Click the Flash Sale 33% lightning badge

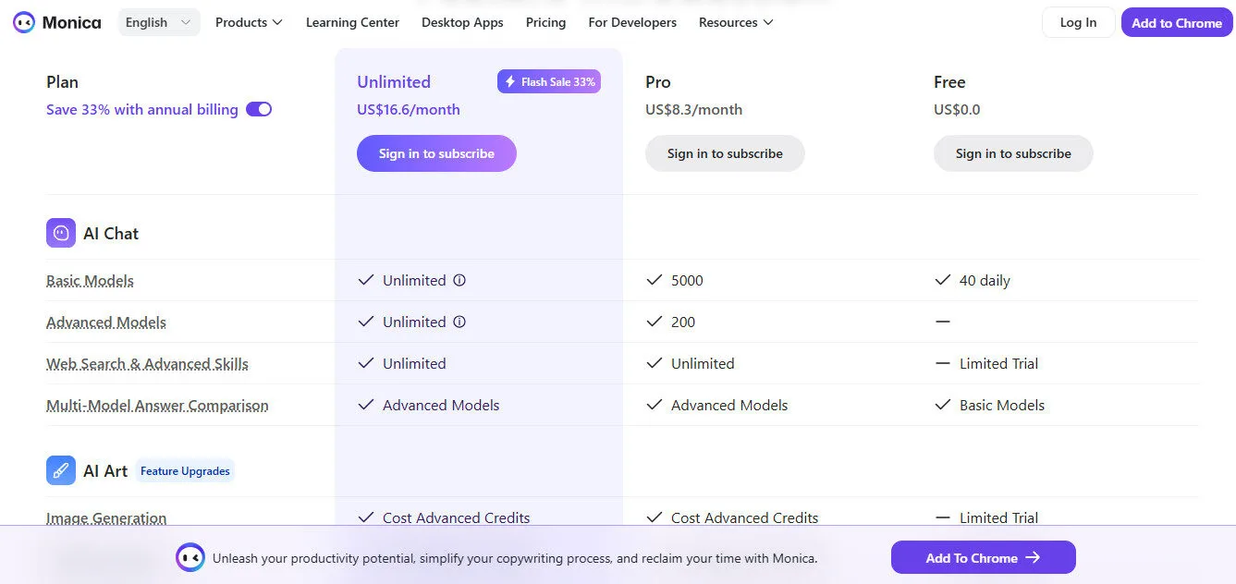(549, 81)
